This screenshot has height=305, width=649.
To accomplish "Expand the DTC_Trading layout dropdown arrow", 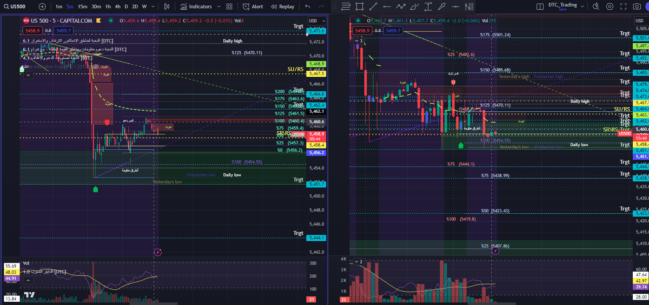I will (x=582, y=6).
